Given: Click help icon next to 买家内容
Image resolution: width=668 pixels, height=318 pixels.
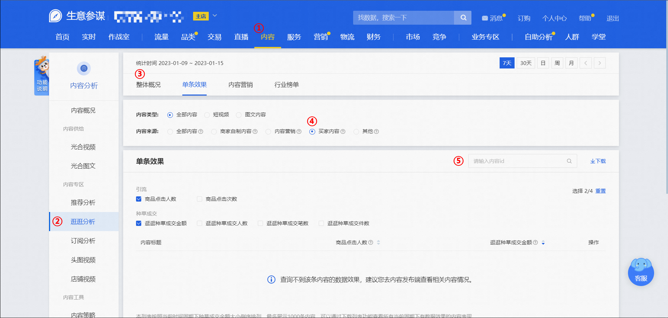Looking at the screenshot, I should coord(343,131).
